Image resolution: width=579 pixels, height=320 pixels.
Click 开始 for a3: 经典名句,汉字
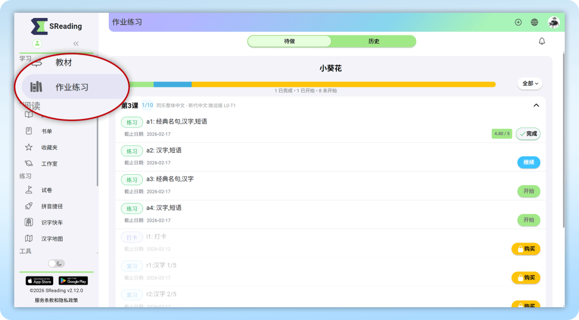(529, 191)
